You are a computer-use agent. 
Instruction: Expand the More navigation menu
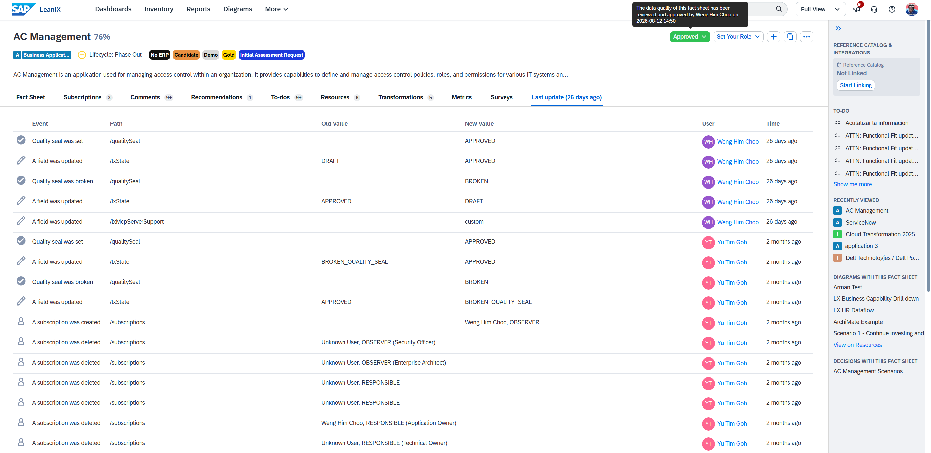(276, 9)
